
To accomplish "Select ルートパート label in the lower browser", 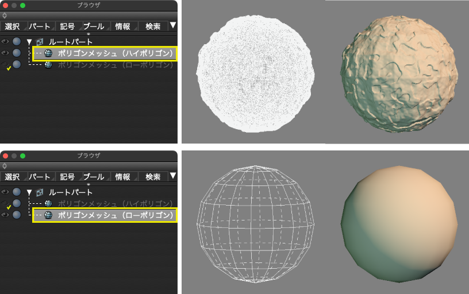I will (71, 192).
